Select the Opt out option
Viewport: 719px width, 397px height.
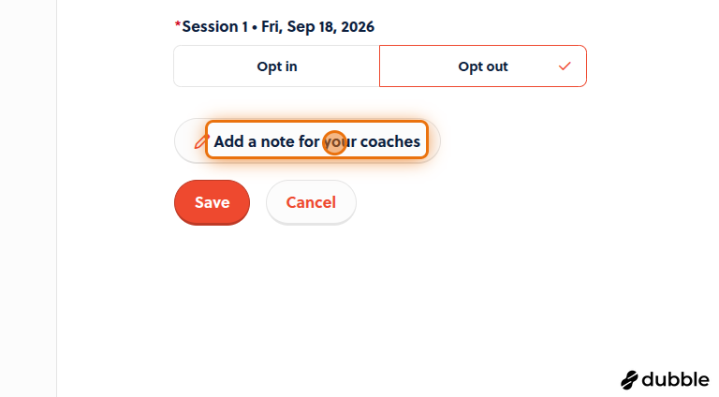483,66
